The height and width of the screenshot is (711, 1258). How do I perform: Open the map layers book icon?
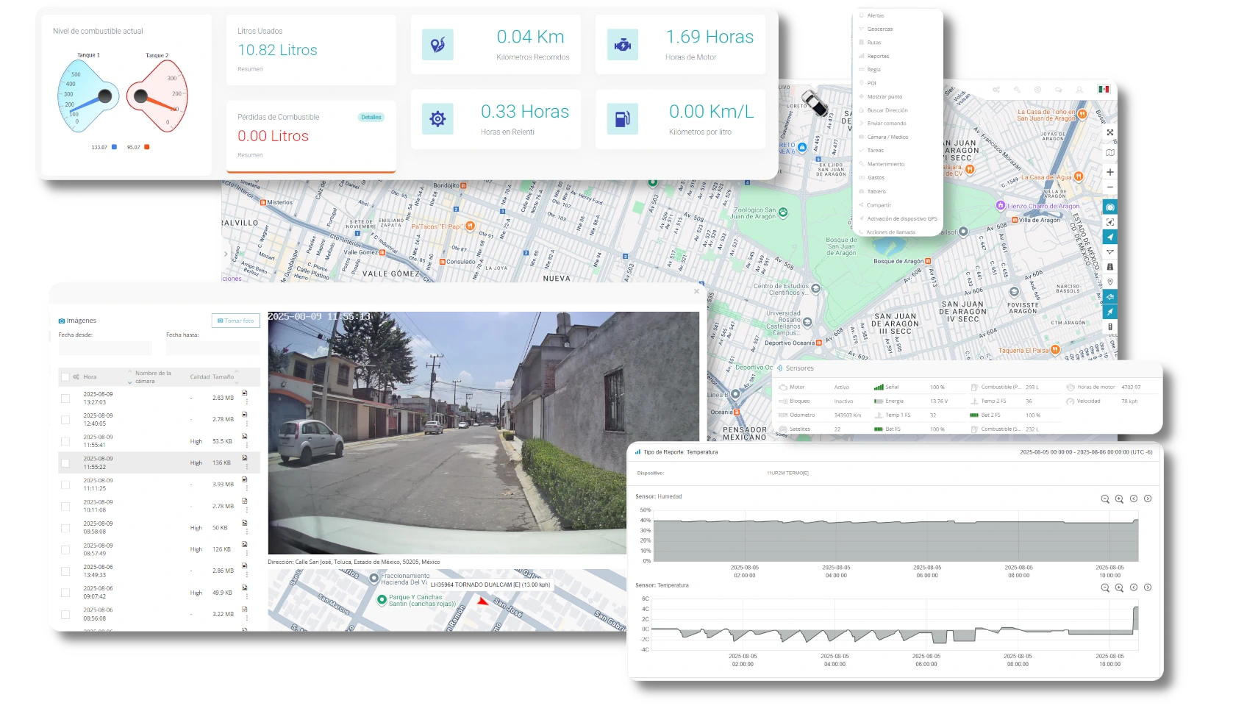click(1110, 152)
